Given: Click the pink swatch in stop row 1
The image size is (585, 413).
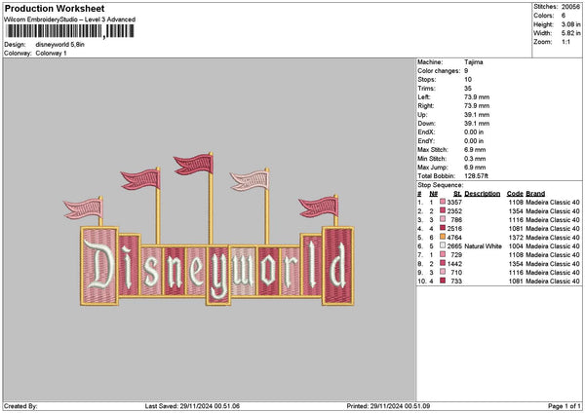Looking at the screenshot, I should [x=443, y=202].
